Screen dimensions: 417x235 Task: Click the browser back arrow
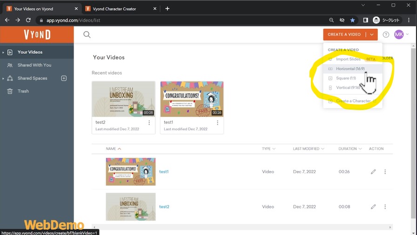coord(7,20)
